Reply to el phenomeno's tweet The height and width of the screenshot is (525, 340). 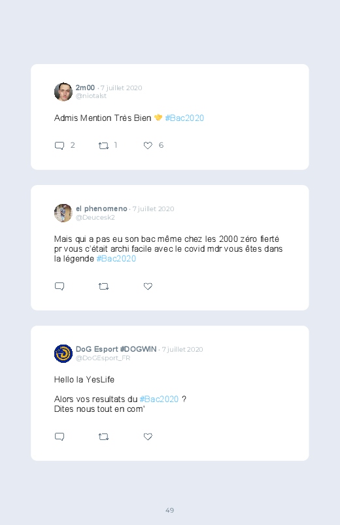[59, 286]
